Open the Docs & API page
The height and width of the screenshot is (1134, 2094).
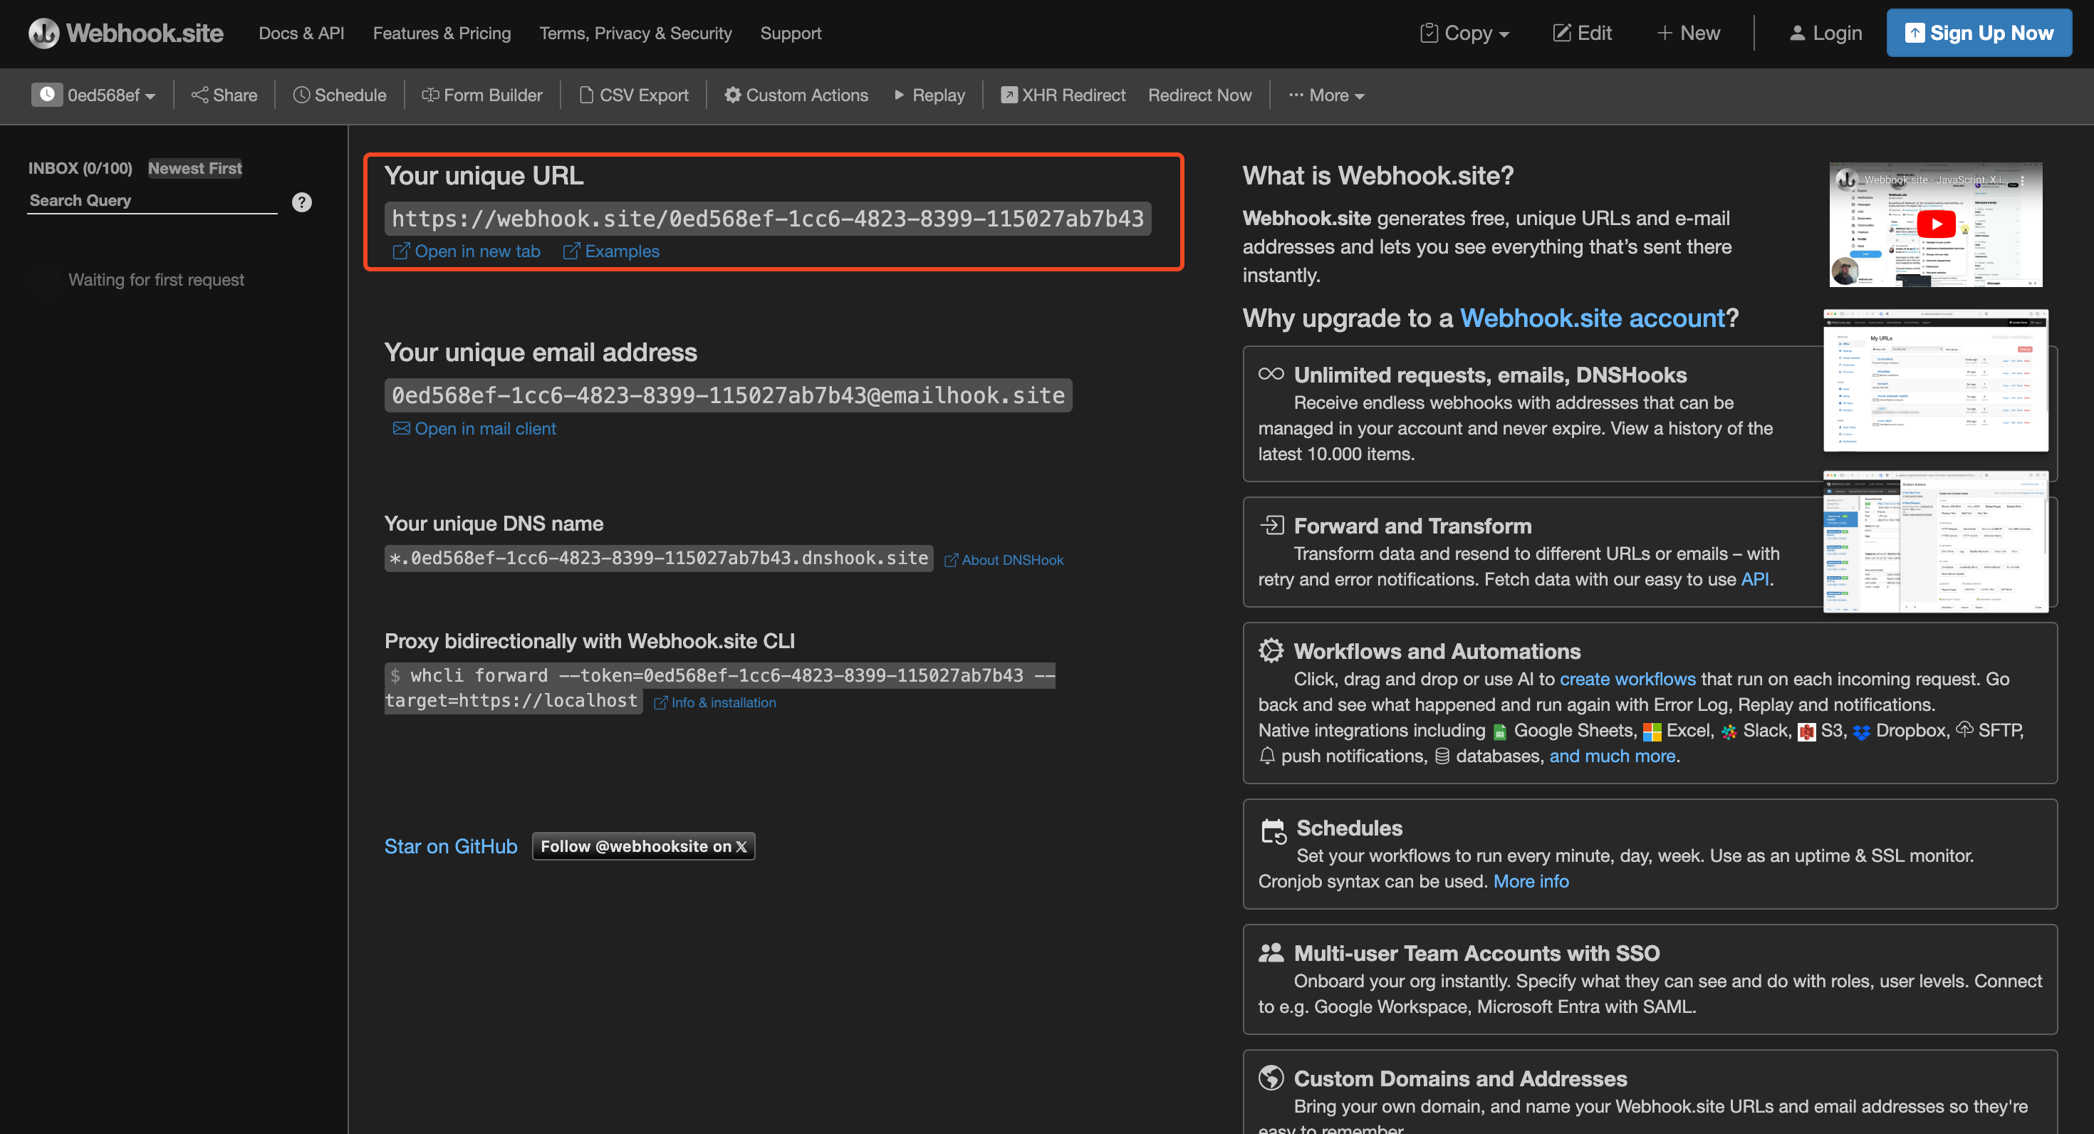point(301,33)
